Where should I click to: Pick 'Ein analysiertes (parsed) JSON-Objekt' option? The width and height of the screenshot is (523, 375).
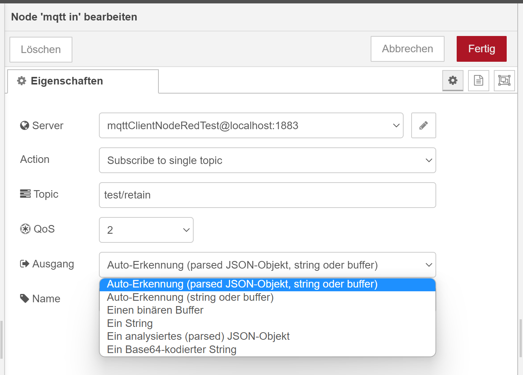pos(198,336)
